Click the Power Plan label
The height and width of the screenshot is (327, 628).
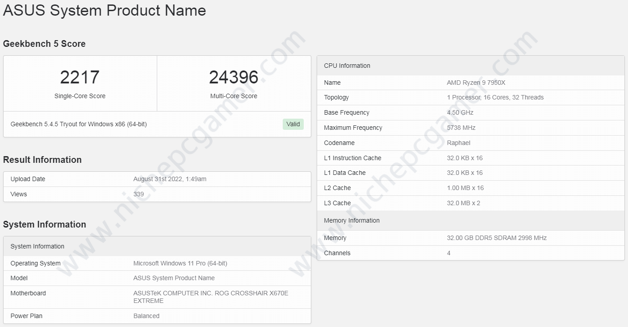tap(26, 316)
